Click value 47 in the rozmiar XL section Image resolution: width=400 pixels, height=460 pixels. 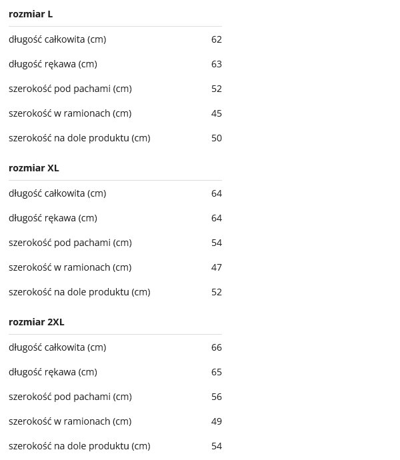[x=216, y=267]
